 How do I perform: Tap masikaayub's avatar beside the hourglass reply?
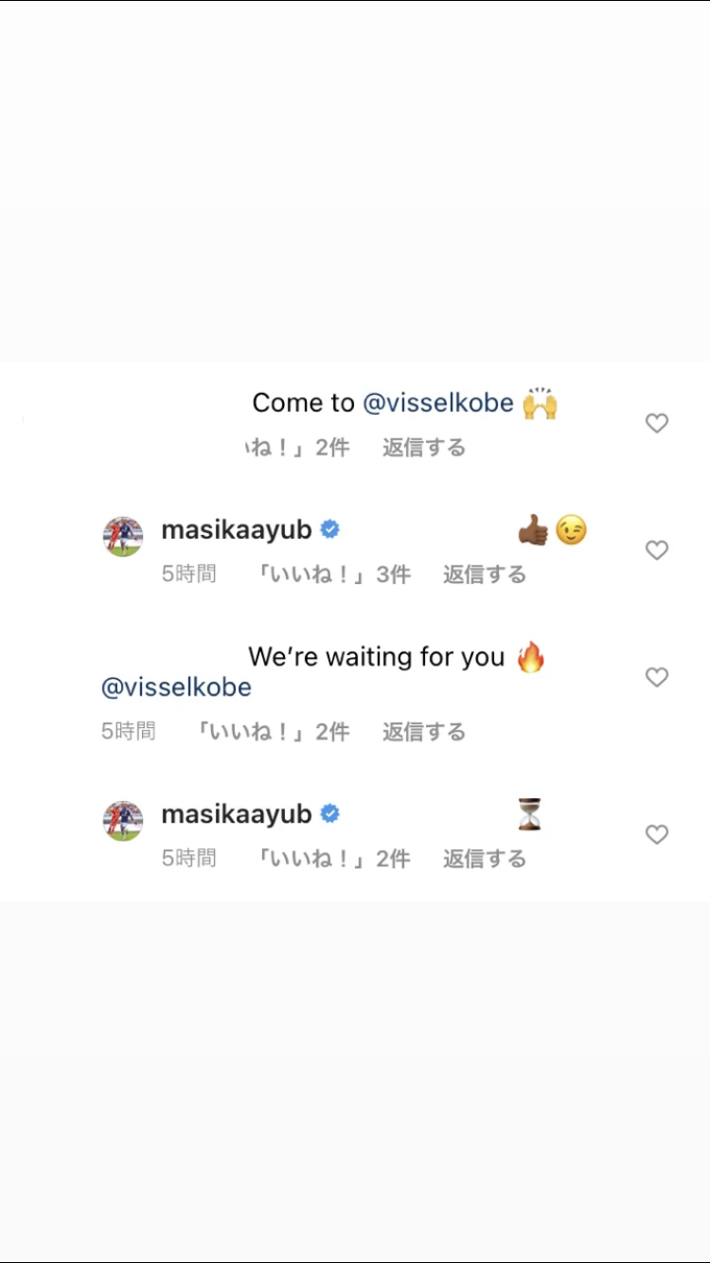coord(123,821)
